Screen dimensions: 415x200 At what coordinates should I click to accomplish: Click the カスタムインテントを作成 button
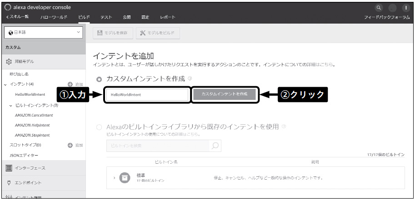pyautogui.click(x=225, y=94)
